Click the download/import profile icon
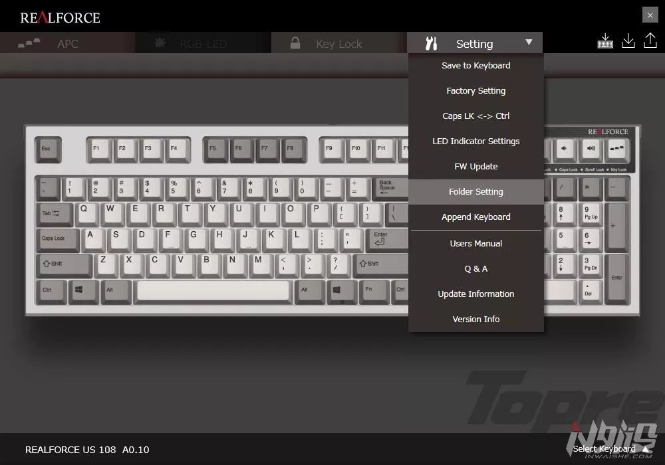Viewport: 665px width, 465px height. point(628,41)
